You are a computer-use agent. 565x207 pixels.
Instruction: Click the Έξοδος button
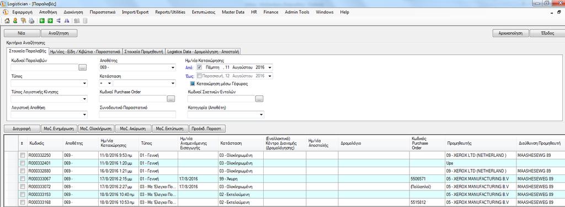click(547, 33)
